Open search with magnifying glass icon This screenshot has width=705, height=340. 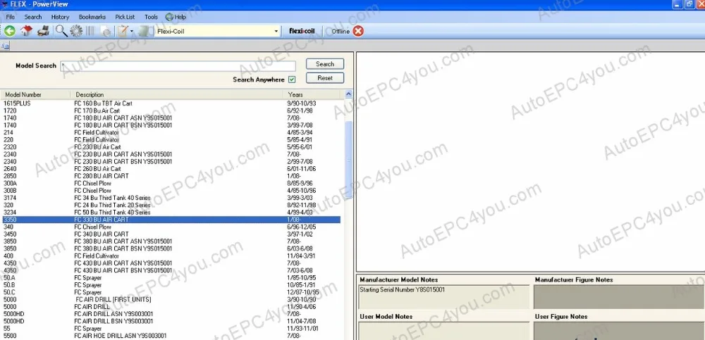pyautogui.click(x=61, y=31)
